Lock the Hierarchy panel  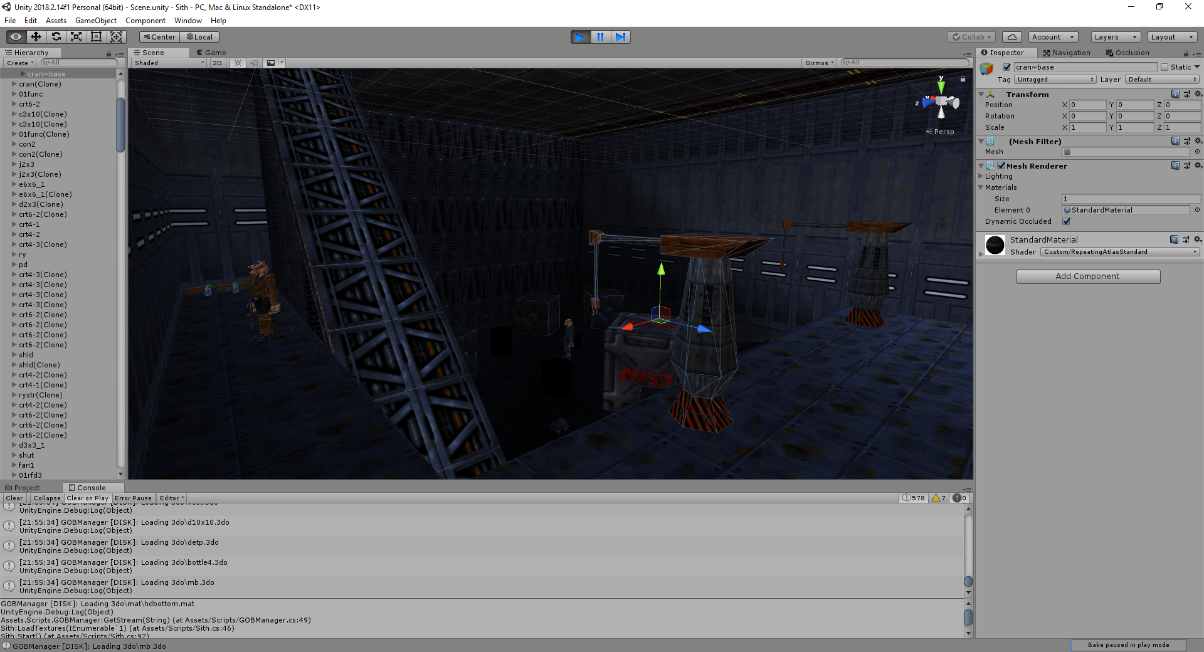point(108,53)
